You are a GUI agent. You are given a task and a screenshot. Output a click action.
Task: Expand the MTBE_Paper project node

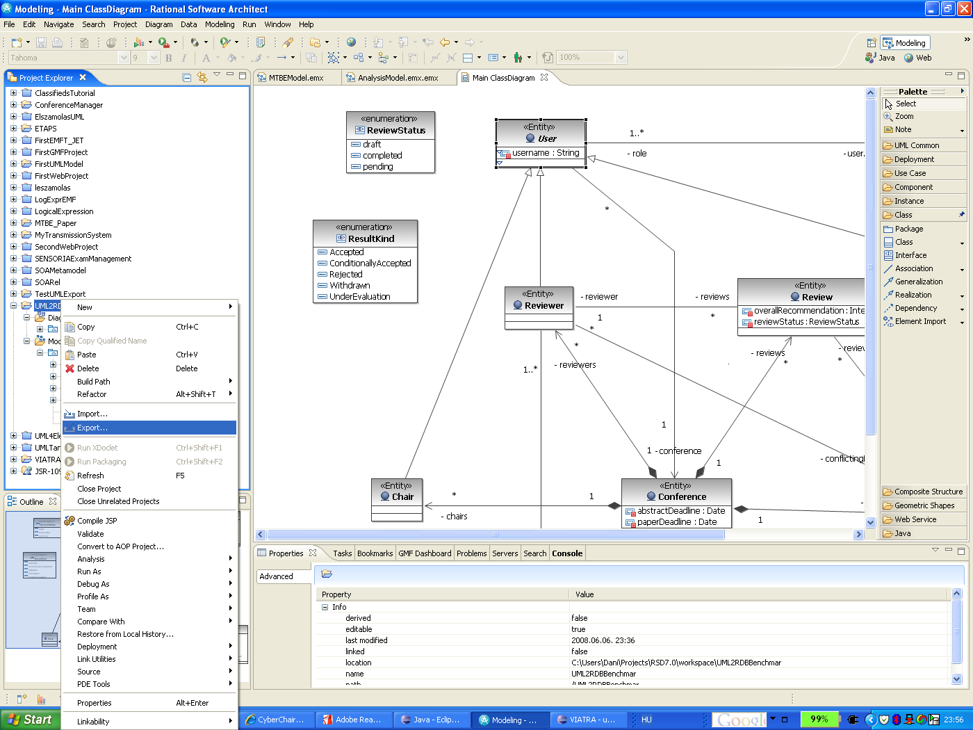click(x=13, y=223)
